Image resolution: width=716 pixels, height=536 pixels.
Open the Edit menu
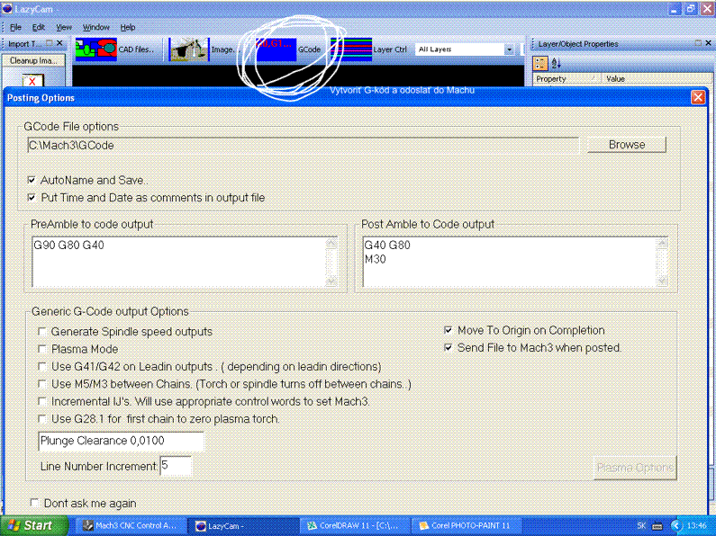point(39,27)
